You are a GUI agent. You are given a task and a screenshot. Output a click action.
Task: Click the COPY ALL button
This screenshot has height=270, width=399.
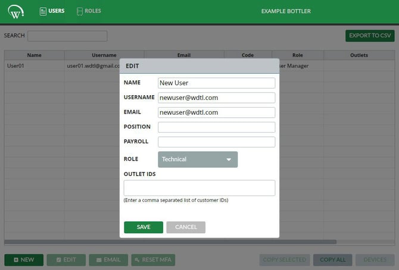[x=332, y=259]
